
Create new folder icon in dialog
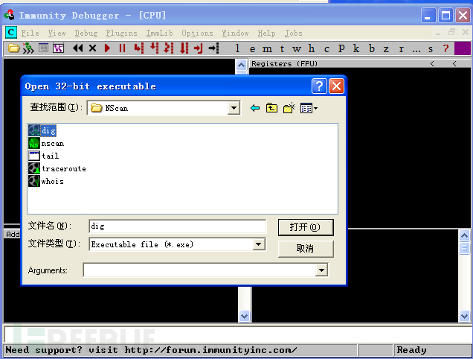289,108
